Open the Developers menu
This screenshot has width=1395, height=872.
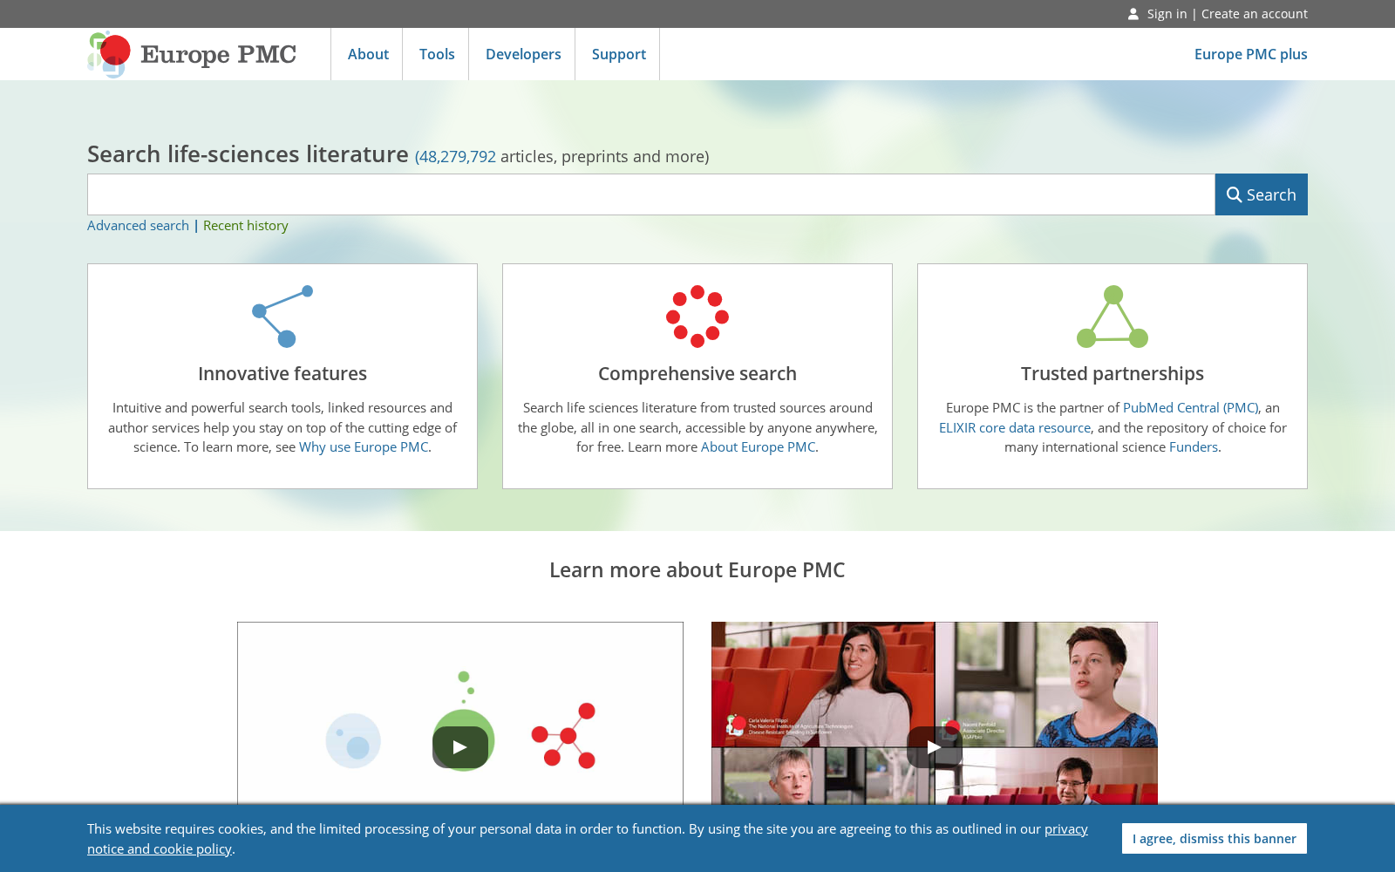coord(523,54)
